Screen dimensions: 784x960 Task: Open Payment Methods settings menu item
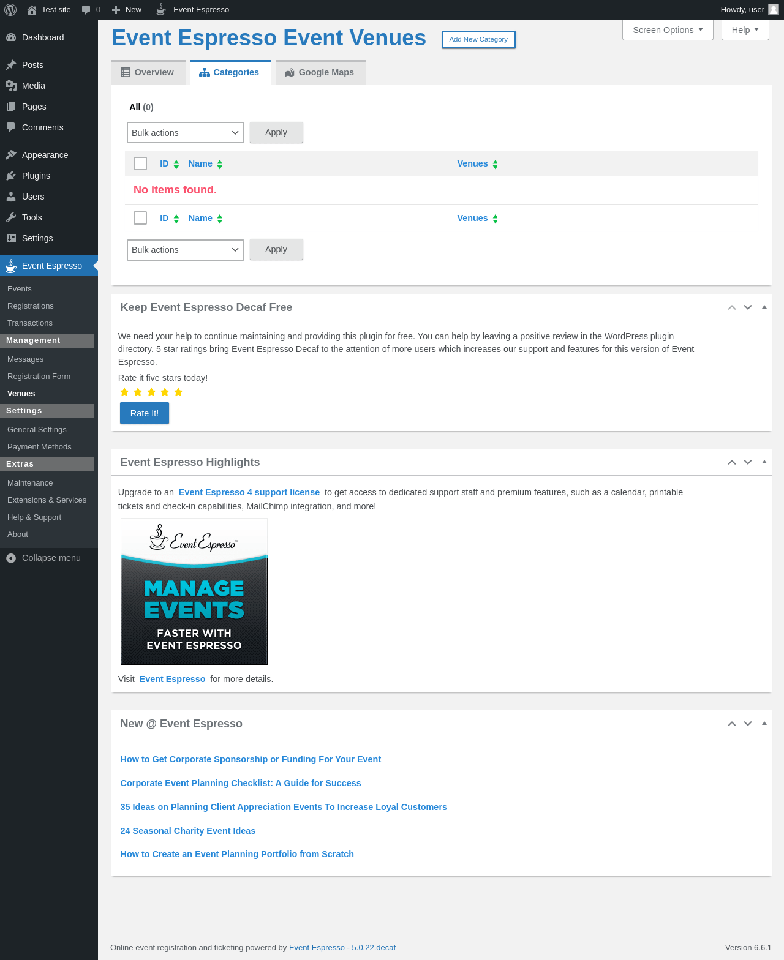39,447
